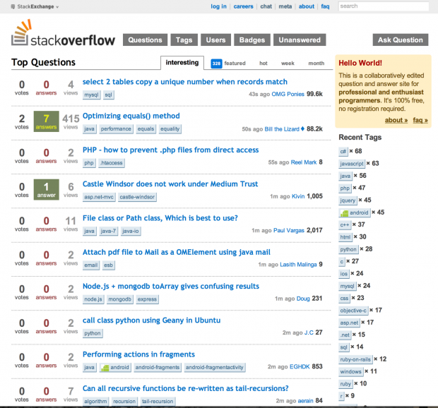Open user Paul Vargas profile

point(288,231)
